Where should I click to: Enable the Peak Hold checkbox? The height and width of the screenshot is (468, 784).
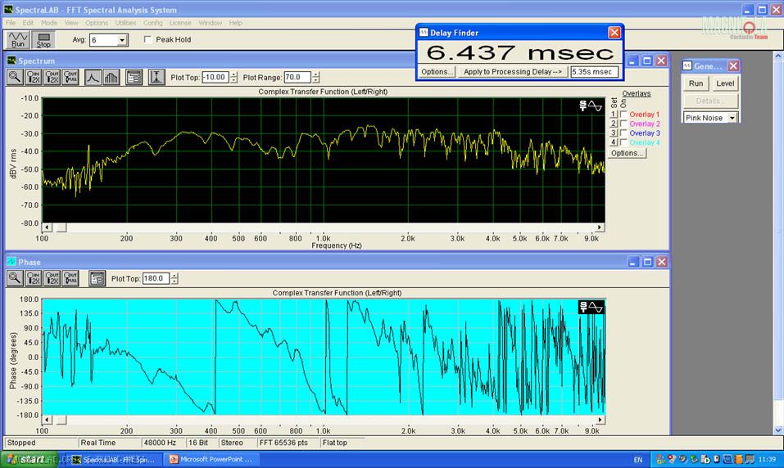coord(147,39)
